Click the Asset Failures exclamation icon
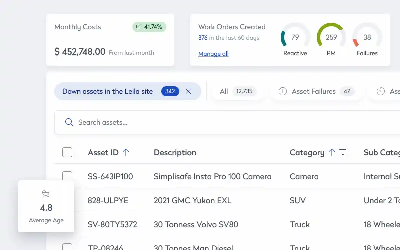400x250 pixels. point(282,91)
